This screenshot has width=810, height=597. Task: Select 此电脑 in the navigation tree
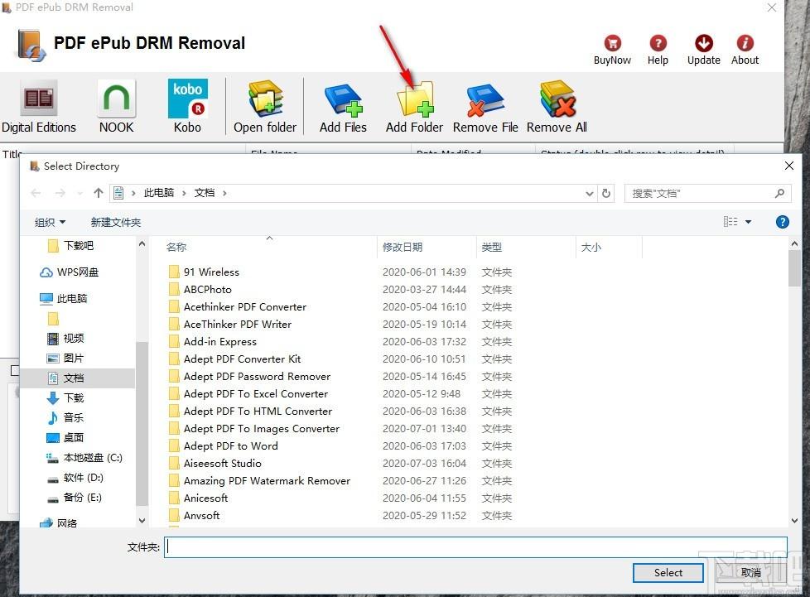pos(64,298)
